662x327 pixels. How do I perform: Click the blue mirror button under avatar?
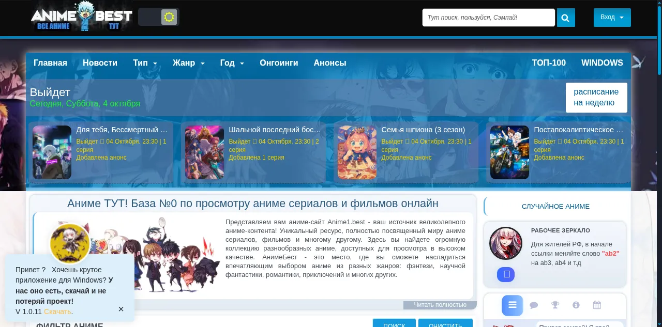506,274
